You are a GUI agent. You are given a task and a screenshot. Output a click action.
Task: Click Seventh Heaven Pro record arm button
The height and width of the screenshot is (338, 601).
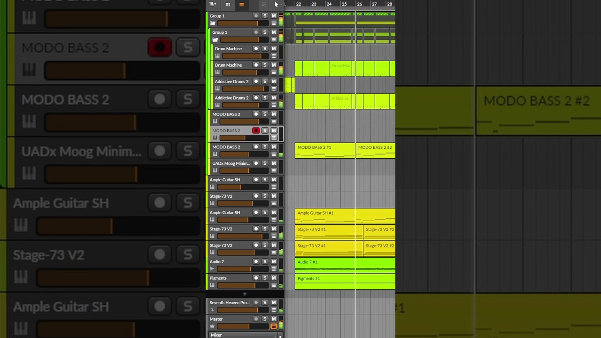click(256, 303)
